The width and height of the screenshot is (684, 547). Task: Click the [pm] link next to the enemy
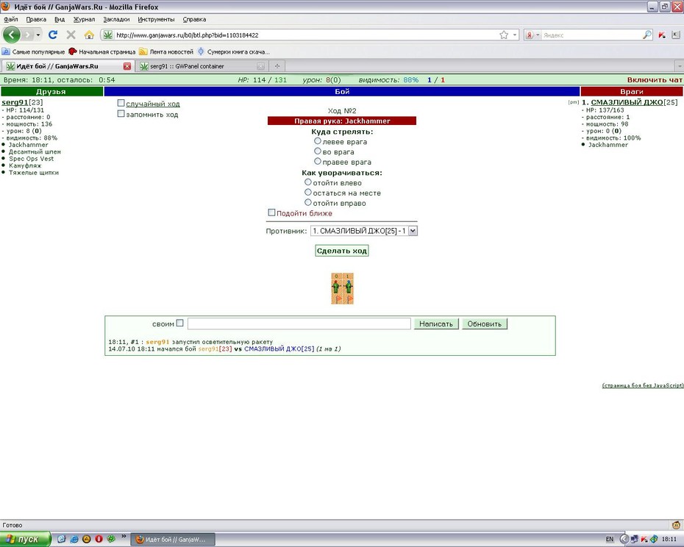pyautogui.click(x=573, y=102)
